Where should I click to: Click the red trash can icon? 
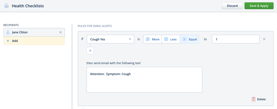(253, 99)
